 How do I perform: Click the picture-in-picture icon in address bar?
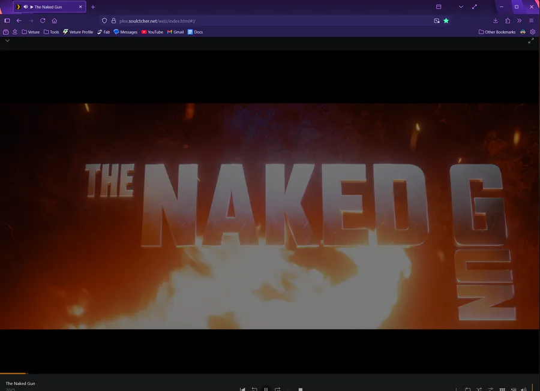pyautogui.click(x=437, y=20)
